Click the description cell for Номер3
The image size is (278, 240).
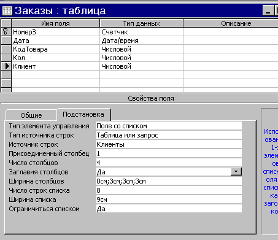231,32
